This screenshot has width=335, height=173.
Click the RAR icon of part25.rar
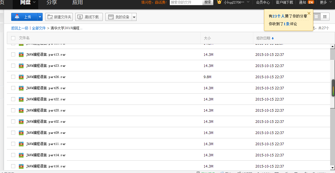coord(21,88)
